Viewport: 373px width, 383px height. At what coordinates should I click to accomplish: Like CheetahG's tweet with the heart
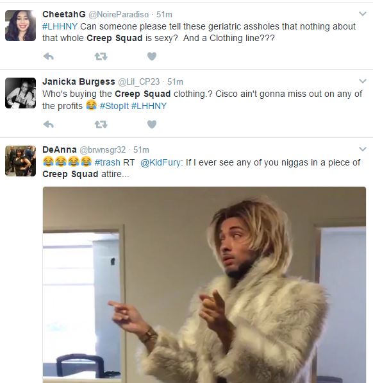(152, 56)
